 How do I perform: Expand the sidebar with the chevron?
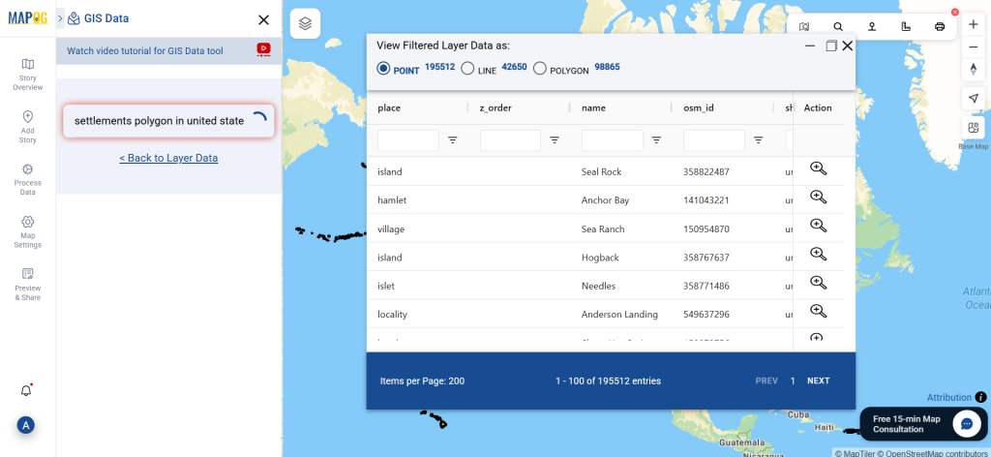[60, 19]
